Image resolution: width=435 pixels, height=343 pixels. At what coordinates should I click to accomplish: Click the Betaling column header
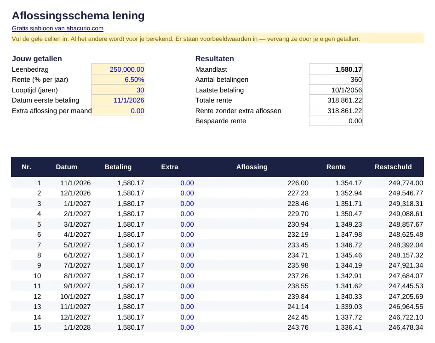point(118,167)
